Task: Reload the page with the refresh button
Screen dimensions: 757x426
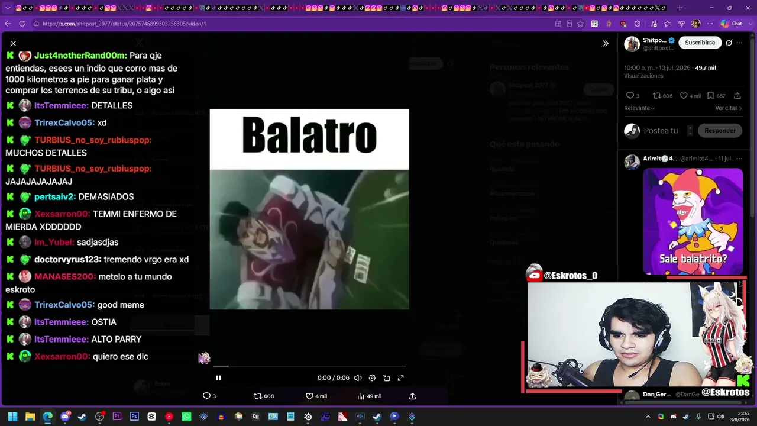Action: pos(22,24)
